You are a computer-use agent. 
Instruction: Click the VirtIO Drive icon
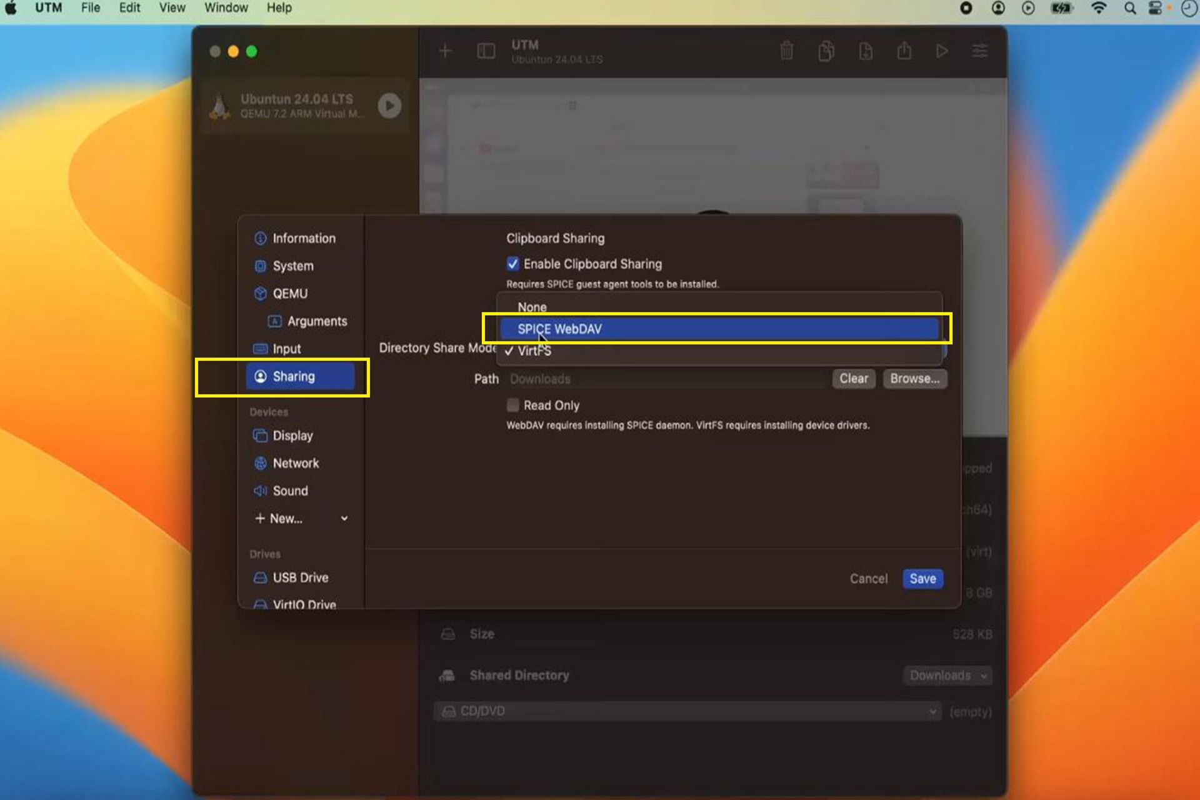point(260,606)
